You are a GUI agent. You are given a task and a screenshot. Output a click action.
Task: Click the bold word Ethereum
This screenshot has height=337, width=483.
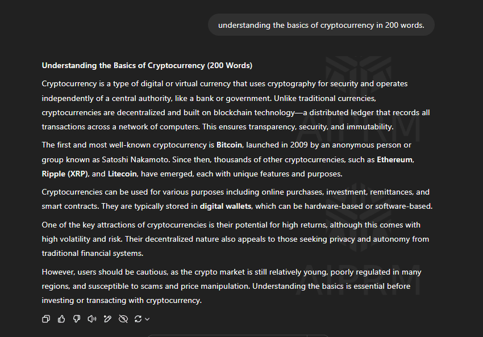(394, 159)
